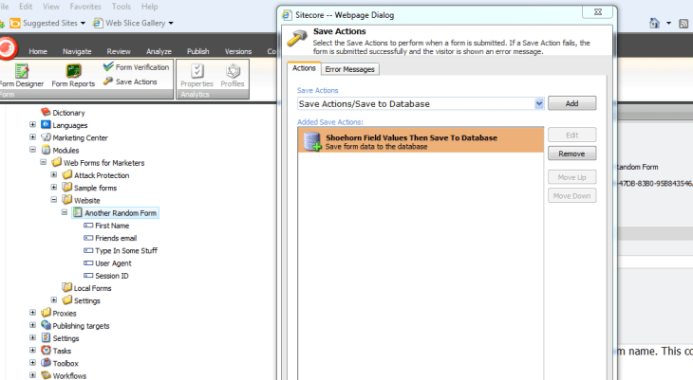Collapse the Another Random Form node
This screenshot has height=380, width=693.
[66, 213]
